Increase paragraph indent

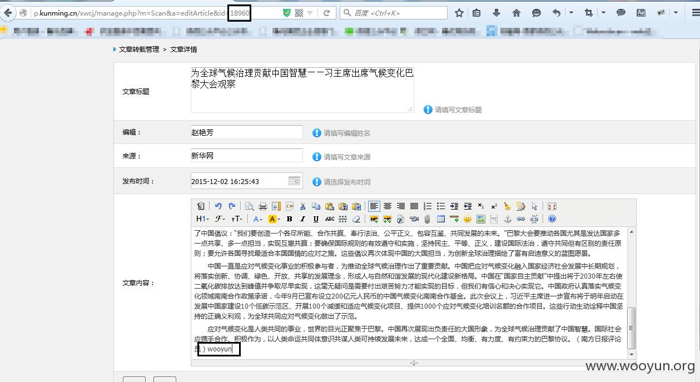point(454,206)
